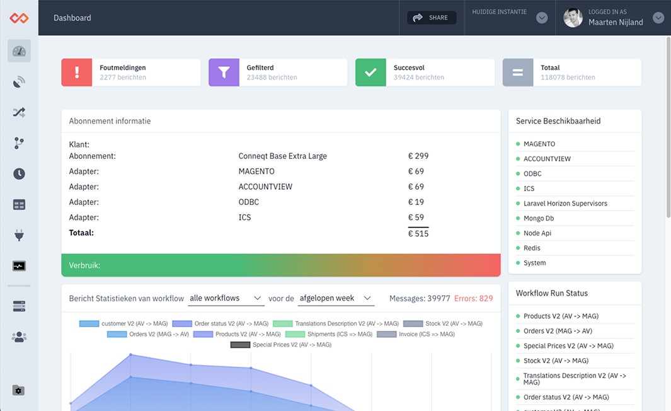Viewport: 671px width, 411px height.
Task: Open the Foutmeldingen 2277 berichten card
Action: 131,72
